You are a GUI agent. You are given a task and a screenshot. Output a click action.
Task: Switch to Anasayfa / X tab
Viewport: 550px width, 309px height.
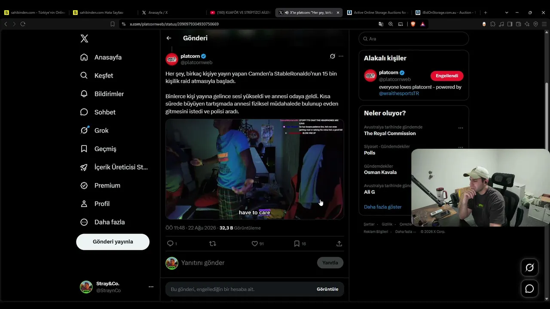pos(172,12)
